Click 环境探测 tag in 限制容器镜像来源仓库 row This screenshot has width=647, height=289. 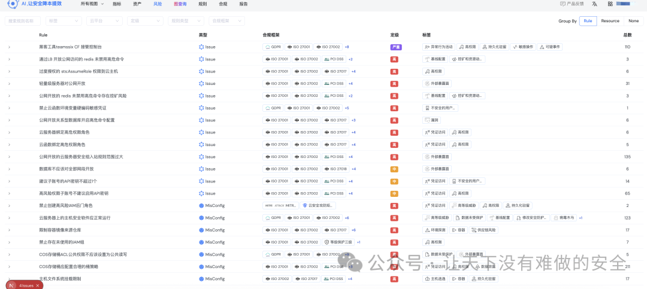click(x=436, y=230)
